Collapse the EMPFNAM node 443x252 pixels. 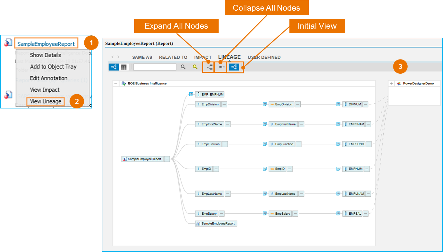pos(368,124)
